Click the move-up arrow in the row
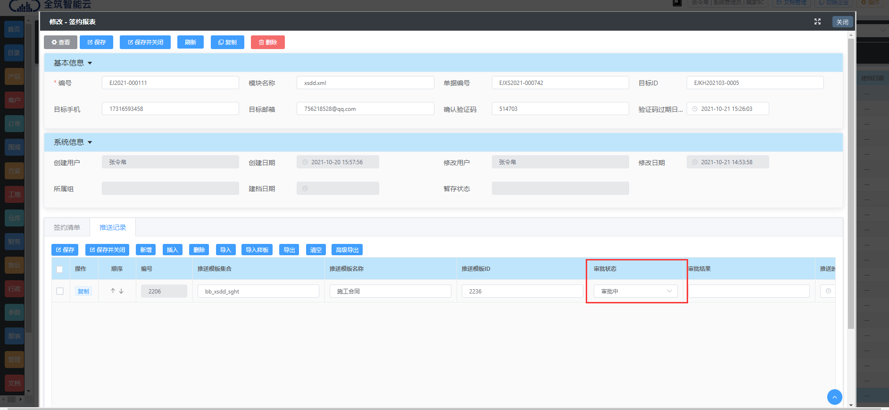Screen dimensions: 889x410 (x=113, y=291)
